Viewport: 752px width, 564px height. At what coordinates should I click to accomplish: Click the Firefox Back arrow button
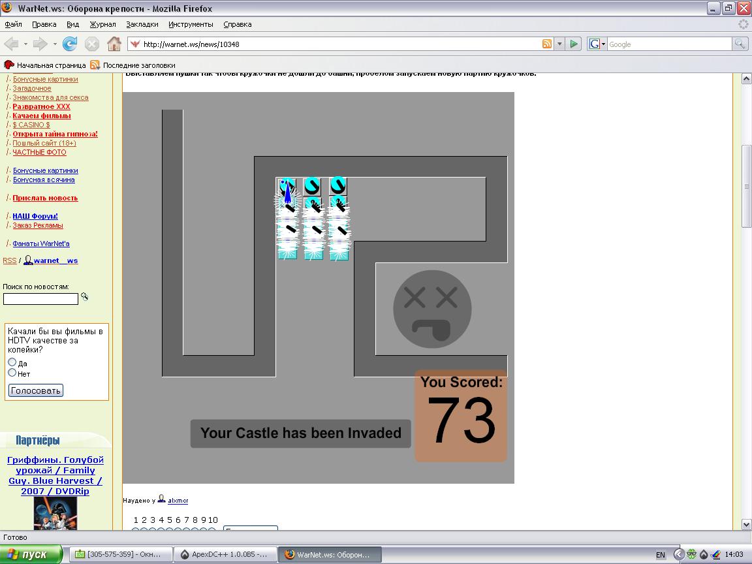[x=11, y=44]
